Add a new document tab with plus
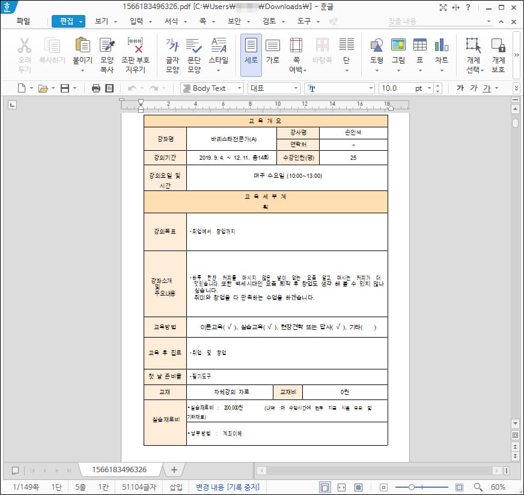The image size is (524, 495). pyautogui.click(x=174, y=470)
